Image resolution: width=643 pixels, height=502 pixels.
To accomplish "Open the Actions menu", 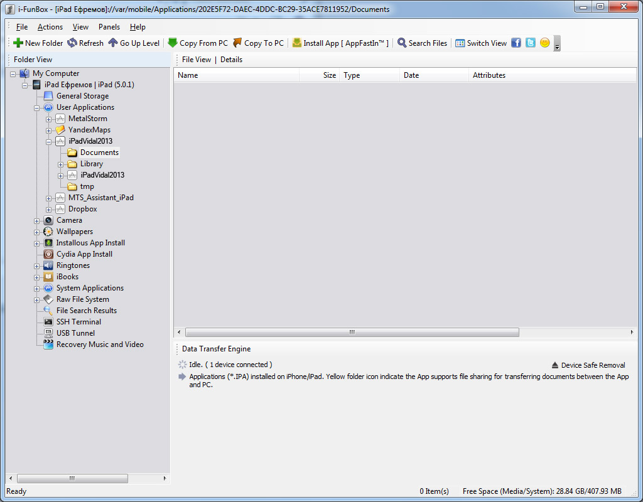I will [x=50, y=27].
